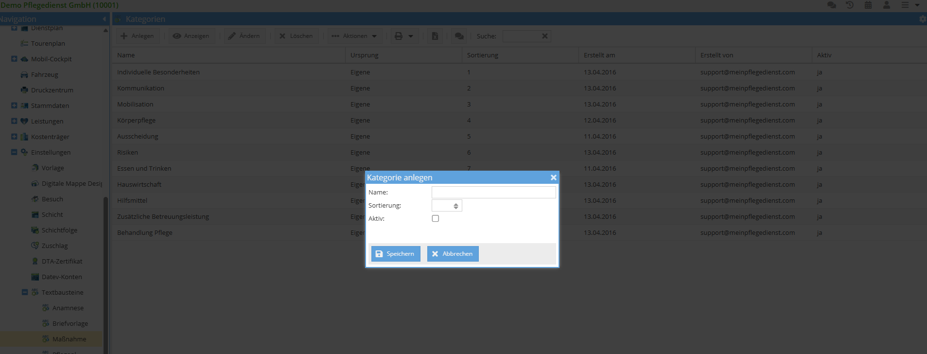Open Anamnese under Textbausteine

point(68,308)
